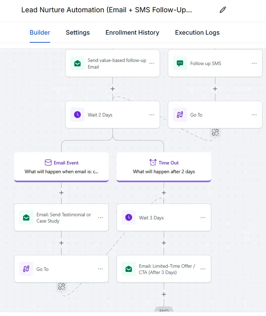This screenshot has height=316, width=266.
Task: Click the Follow up SMS chat bubble icon
Action: [x=180, y=63]
